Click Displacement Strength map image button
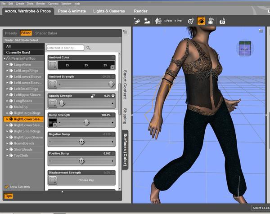This screenshot has width=270, height=214. point(53,180)
